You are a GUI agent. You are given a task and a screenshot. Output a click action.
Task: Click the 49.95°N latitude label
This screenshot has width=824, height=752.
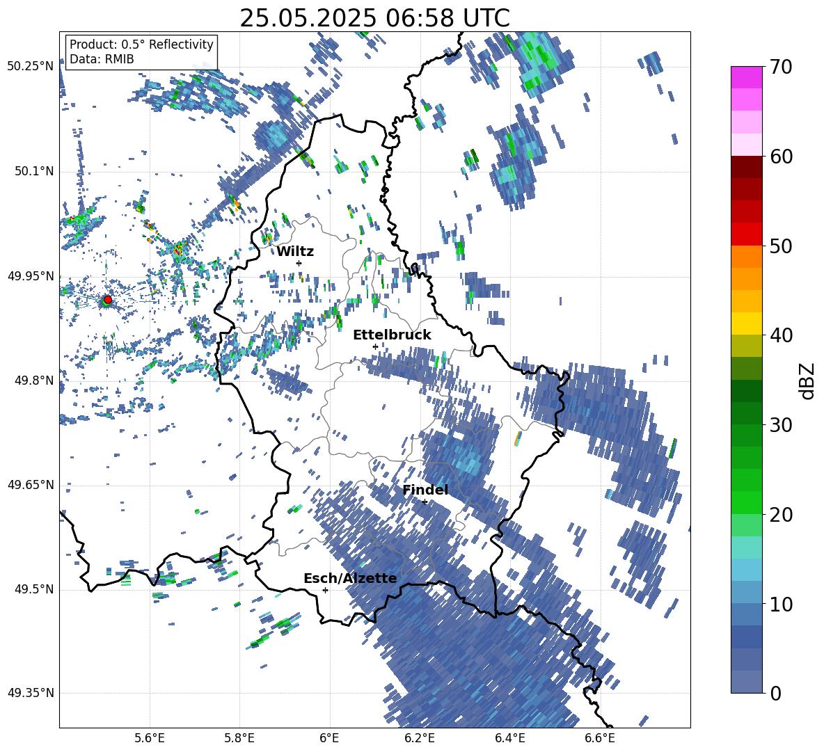[30, 276]
